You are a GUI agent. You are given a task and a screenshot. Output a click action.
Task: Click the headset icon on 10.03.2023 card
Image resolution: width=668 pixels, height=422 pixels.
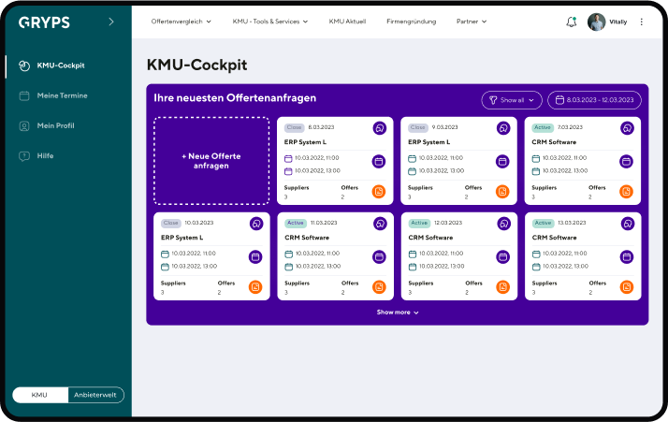255,224
